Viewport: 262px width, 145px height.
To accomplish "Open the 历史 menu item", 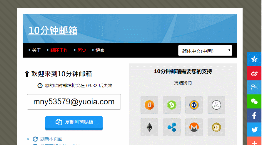I will (82, 50).
